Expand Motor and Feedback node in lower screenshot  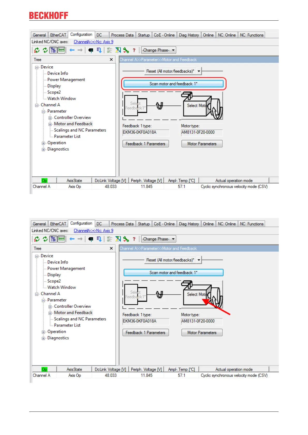pyautogui.click(x=50, y=313)
